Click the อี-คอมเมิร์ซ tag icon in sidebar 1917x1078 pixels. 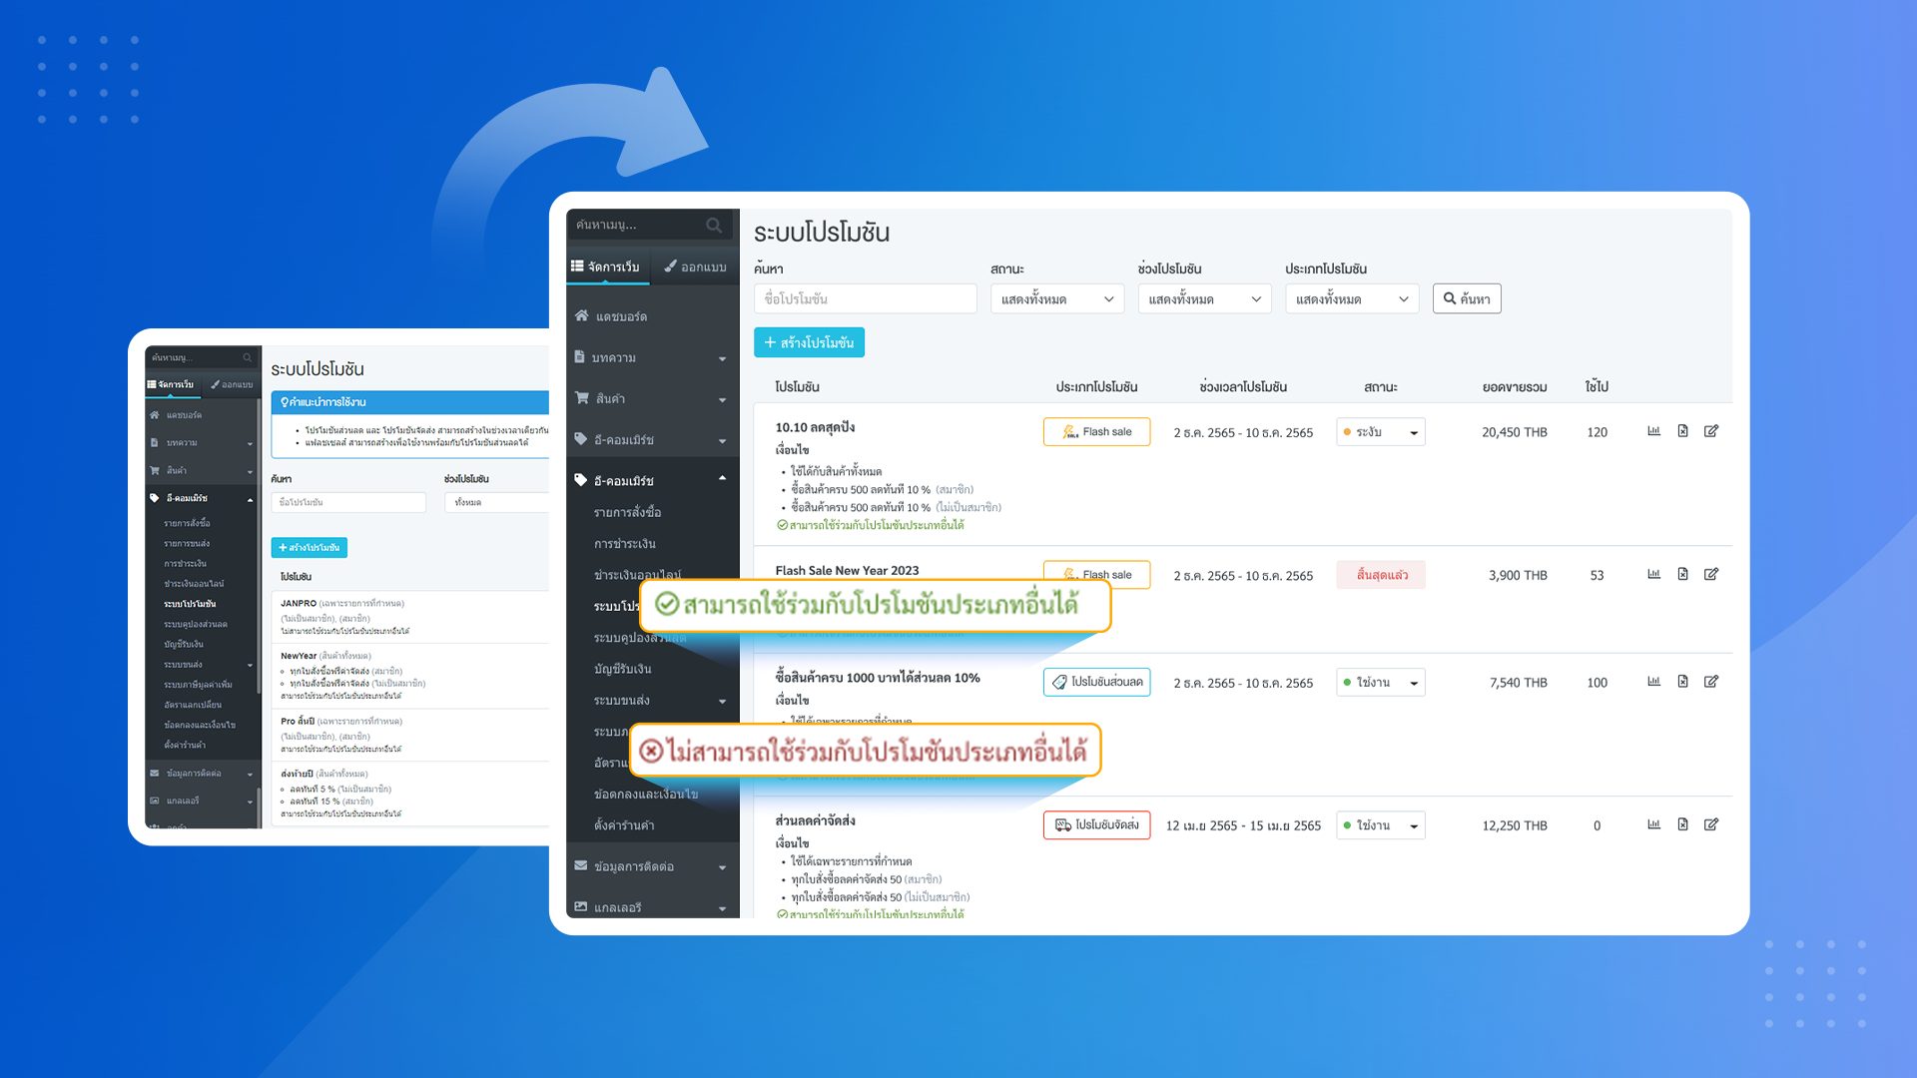(x=582, y=439)
